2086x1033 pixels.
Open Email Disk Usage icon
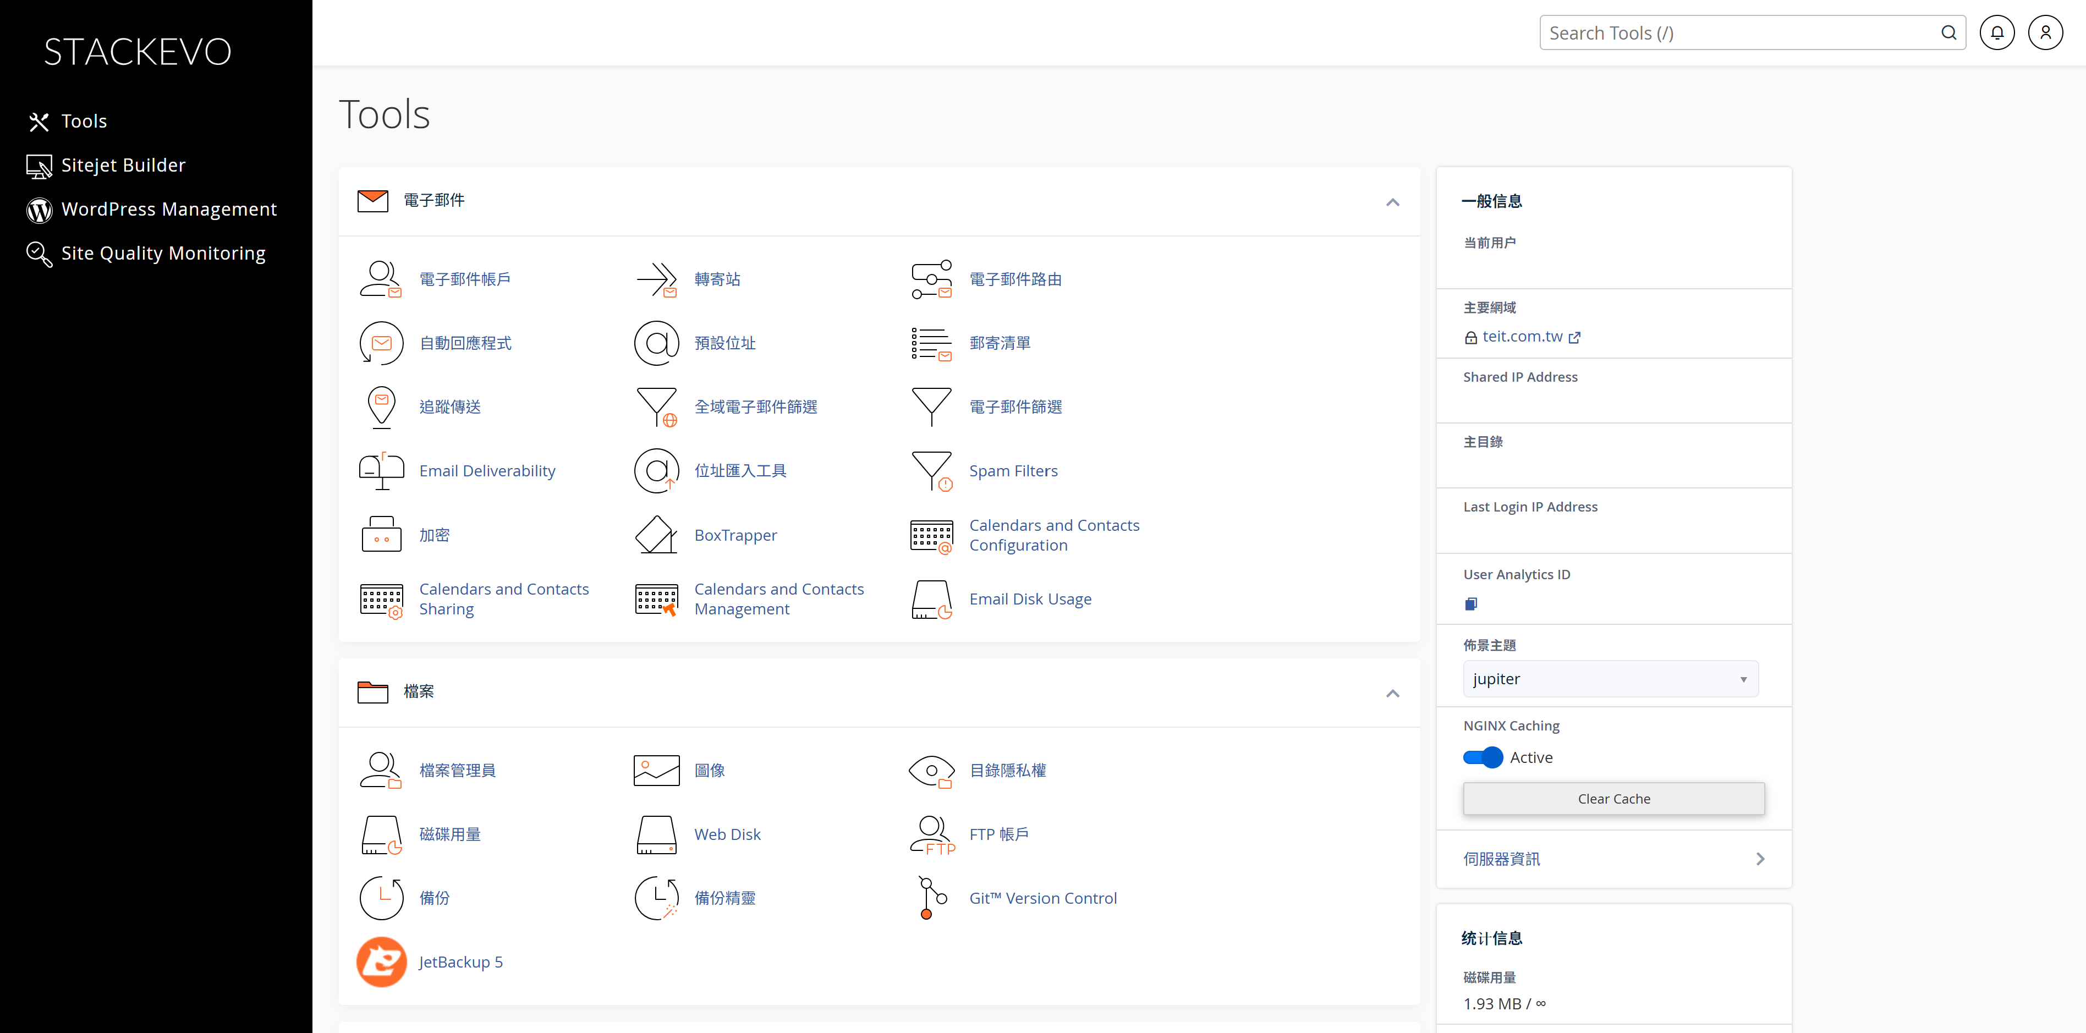(931, 599)
